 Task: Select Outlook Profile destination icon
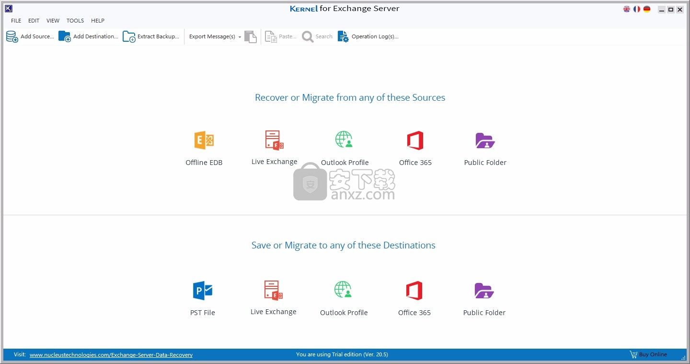[343, 291]
